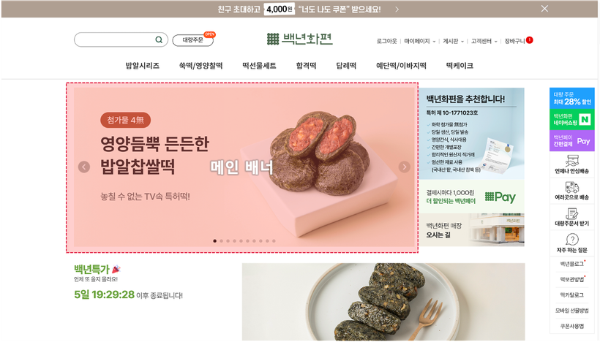This screenshot has height=342, width=600.
Task: Click the 대량주문 button
Action: coord(192,40)
